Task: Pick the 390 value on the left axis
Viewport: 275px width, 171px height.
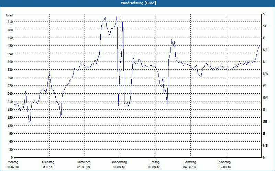Action: 10,54
